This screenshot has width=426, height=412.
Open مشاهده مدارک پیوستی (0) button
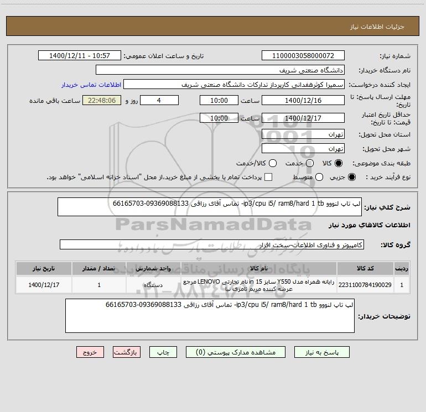point(236,352)
